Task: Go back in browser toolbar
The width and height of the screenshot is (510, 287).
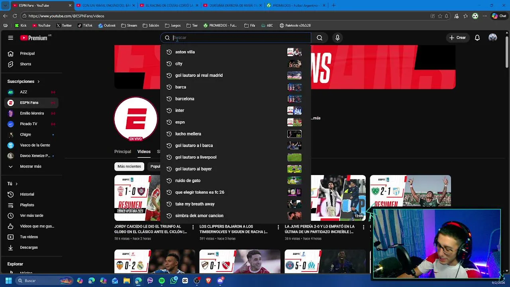Action: [x=5, y=16]
